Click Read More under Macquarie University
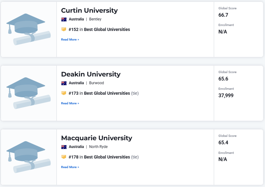 tap(70, 167)
